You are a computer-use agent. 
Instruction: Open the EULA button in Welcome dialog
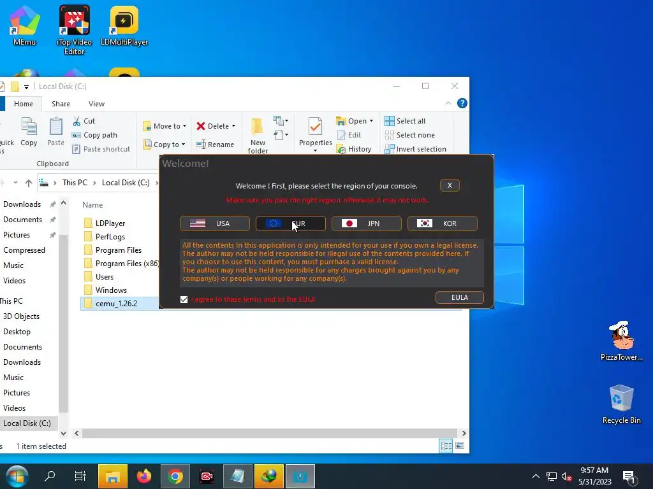[459, 297]
